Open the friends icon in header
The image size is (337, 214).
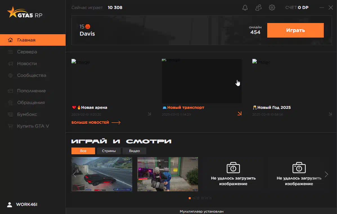tap(258, 8)
